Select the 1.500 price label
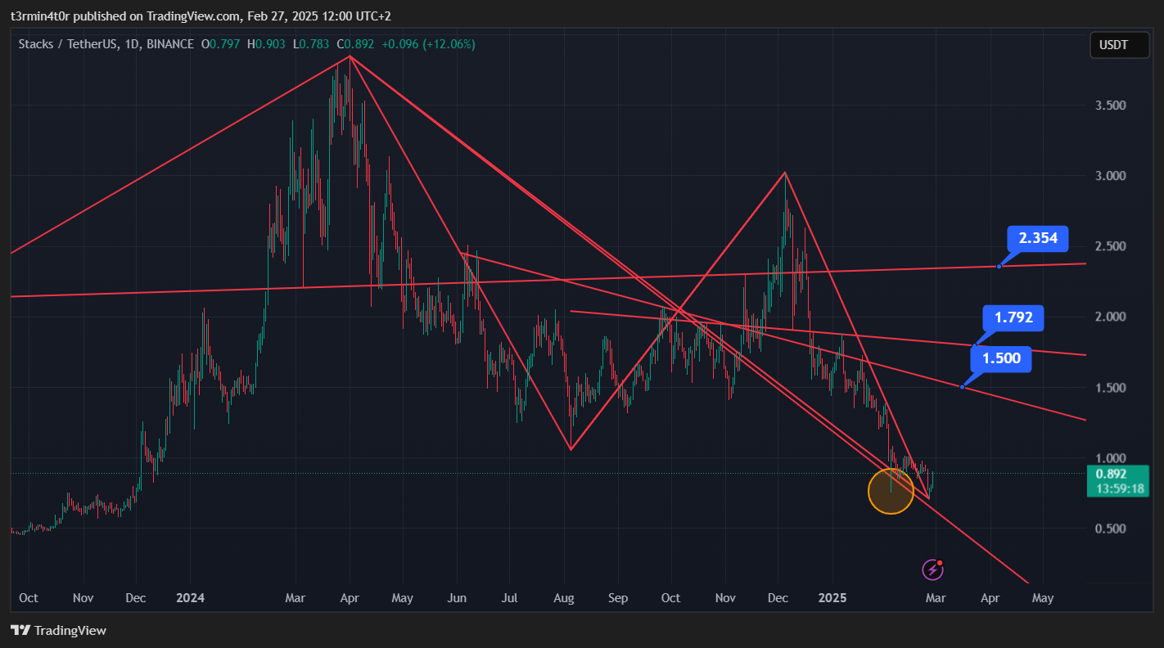 (1001, 358)
